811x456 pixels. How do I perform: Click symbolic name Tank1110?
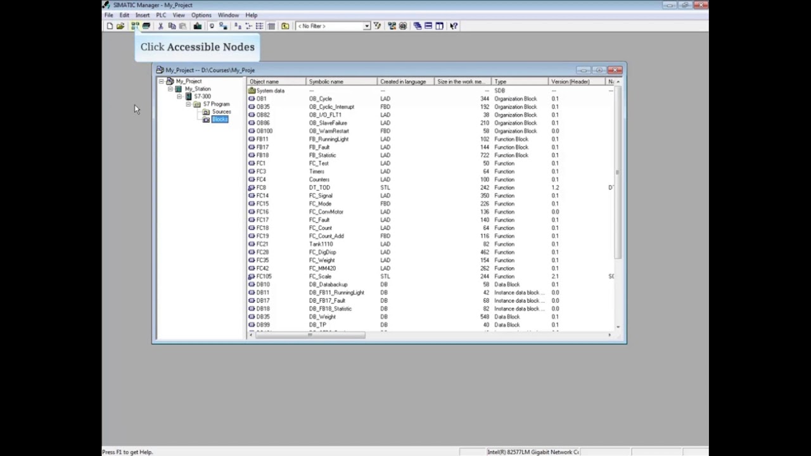pyautogui.click(x=321, y=244)
